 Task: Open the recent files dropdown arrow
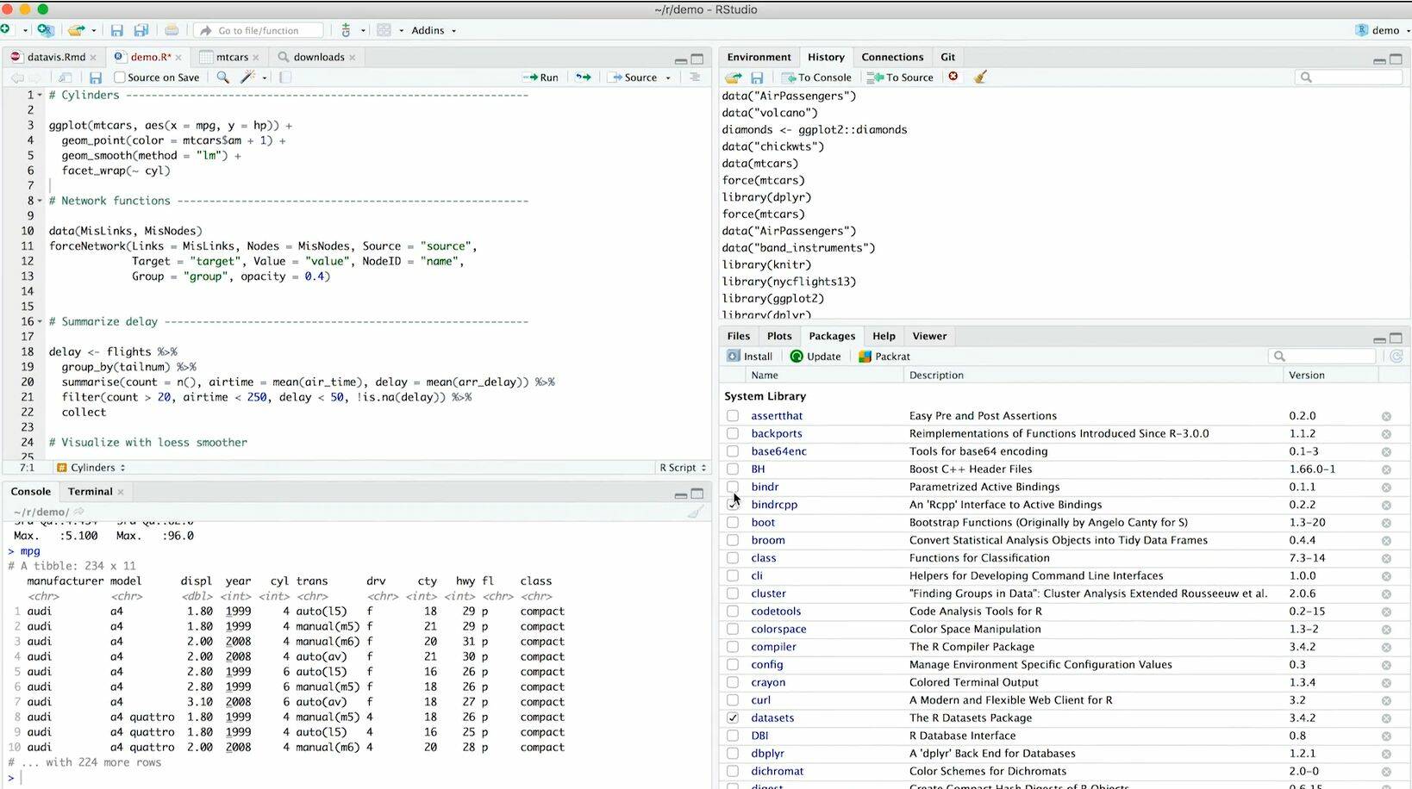(x=94, y=30)
